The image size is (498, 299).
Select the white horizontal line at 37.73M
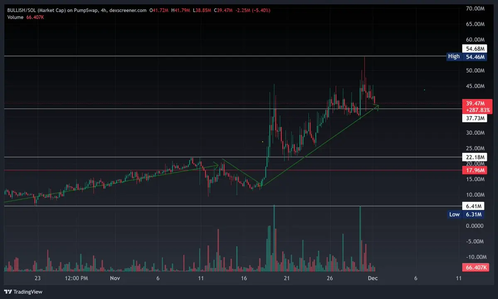coord(232,109)
